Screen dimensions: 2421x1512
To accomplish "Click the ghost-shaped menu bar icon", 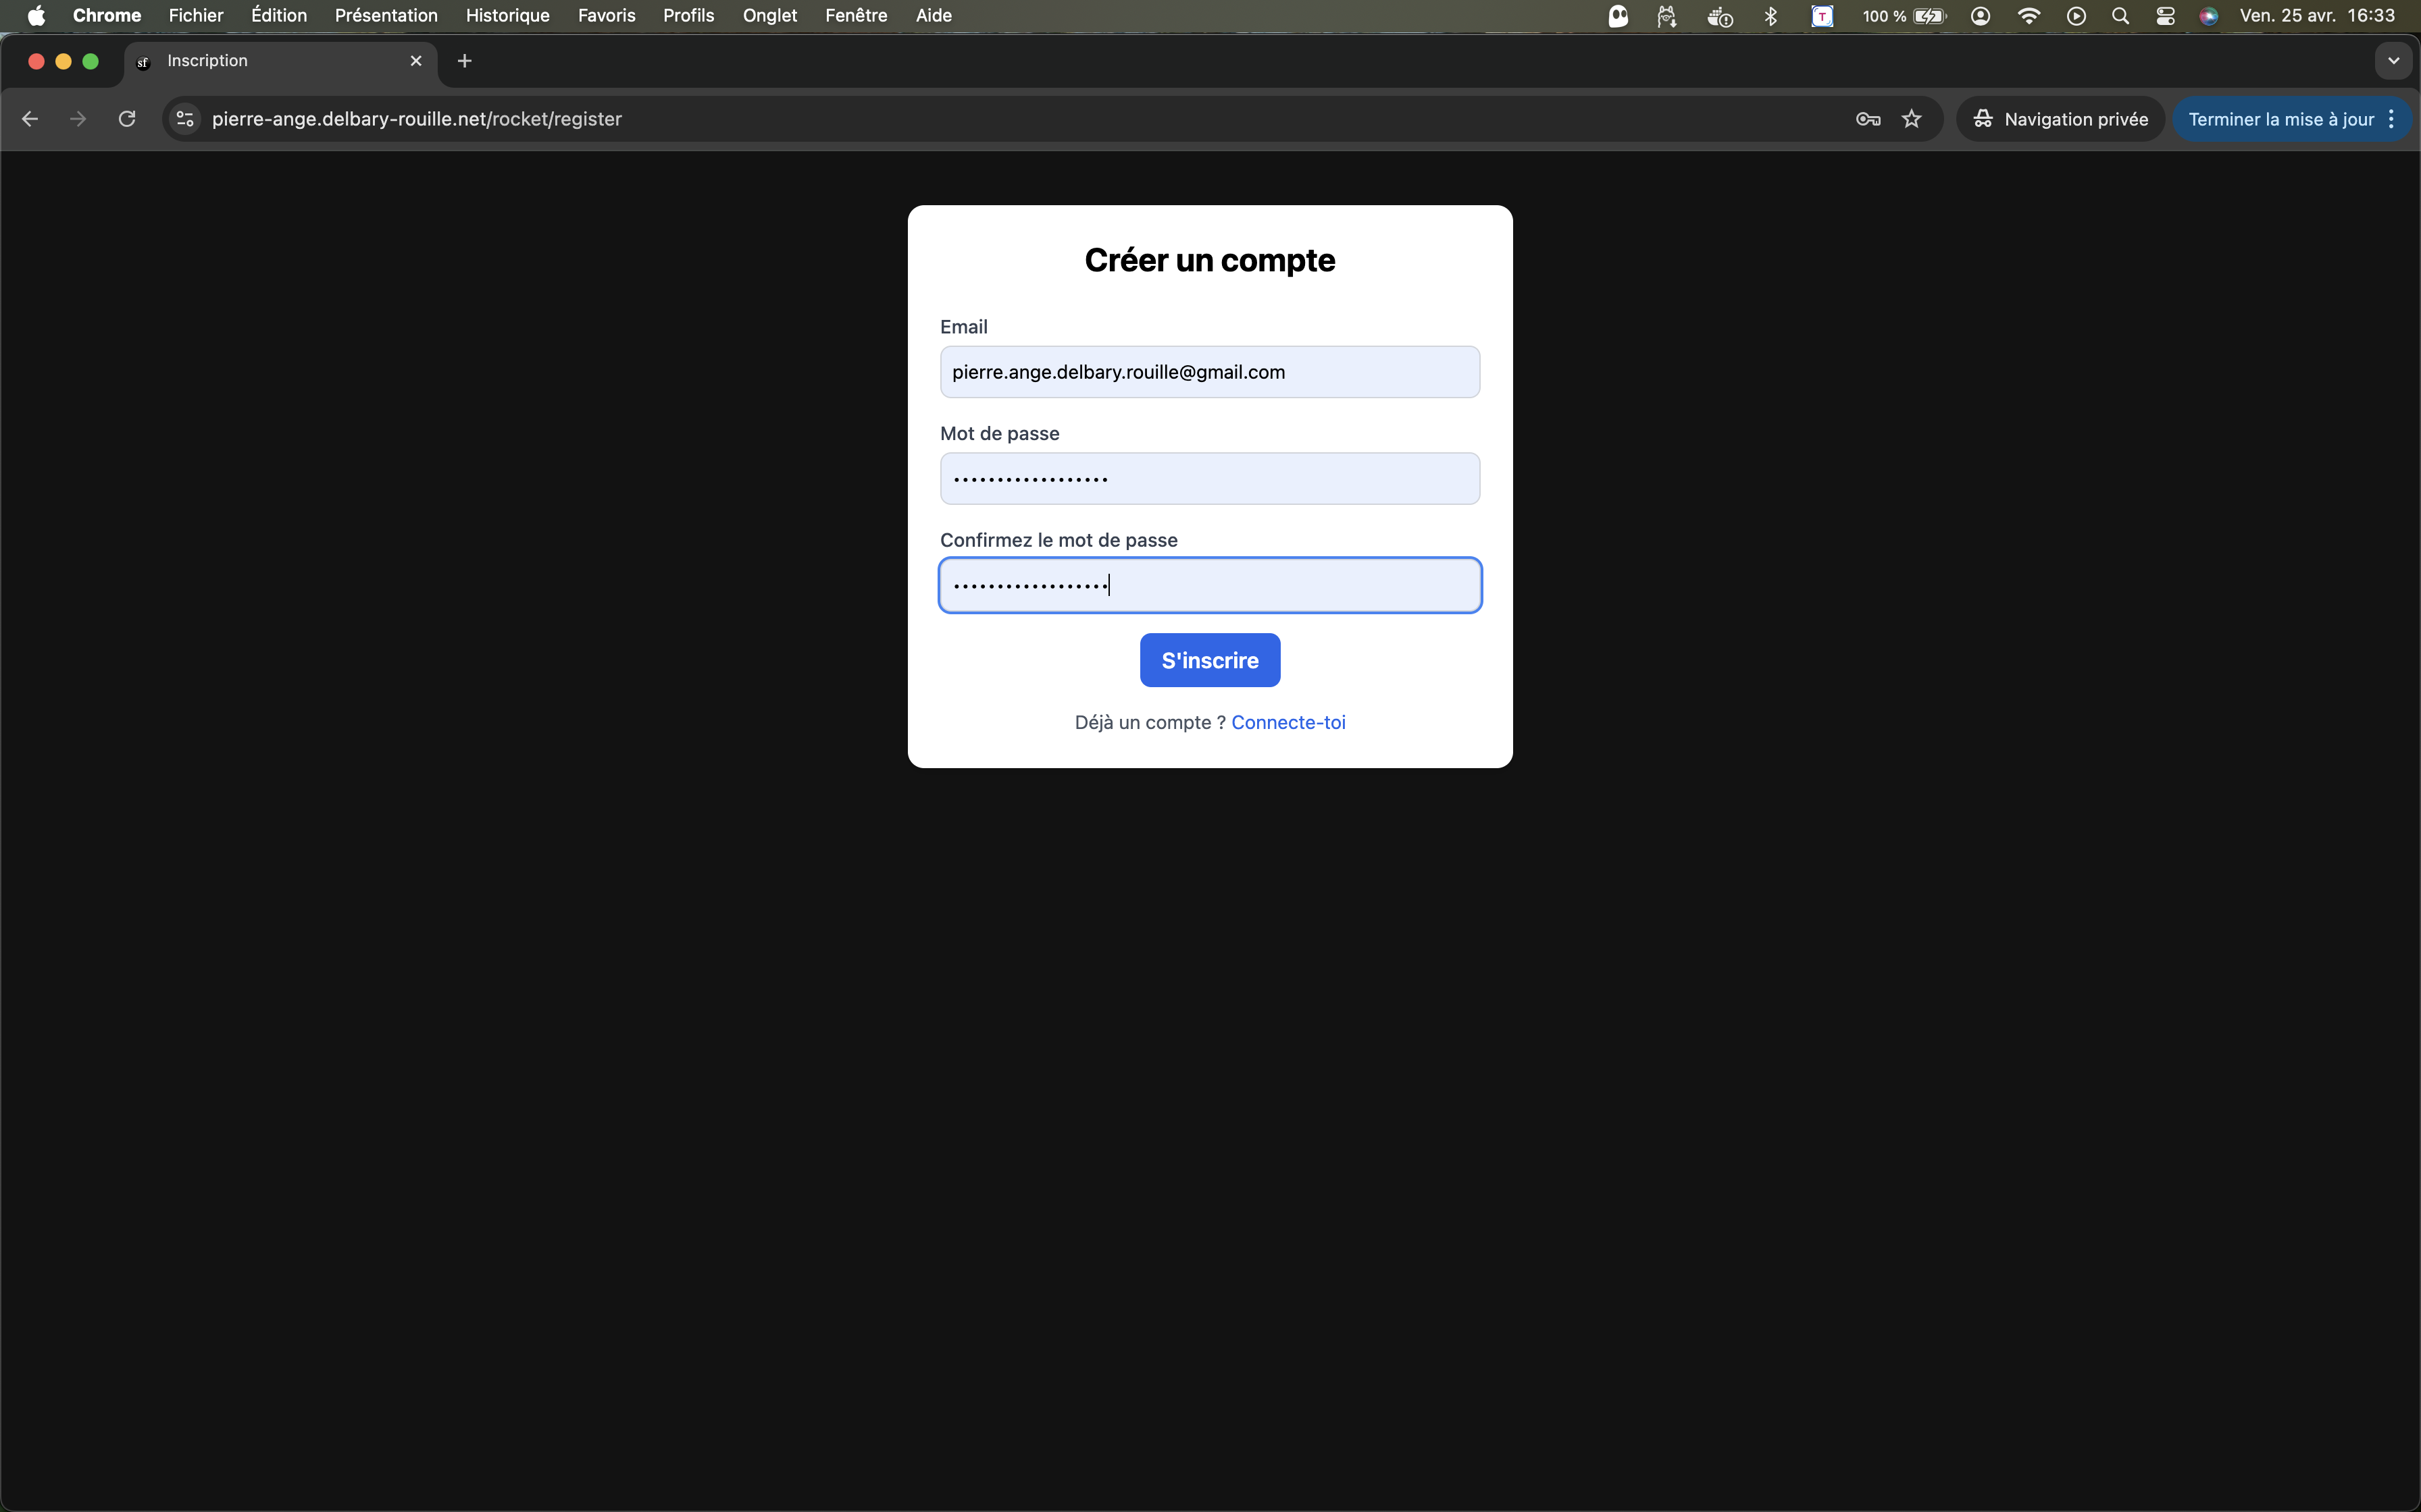I will 1618,16.
